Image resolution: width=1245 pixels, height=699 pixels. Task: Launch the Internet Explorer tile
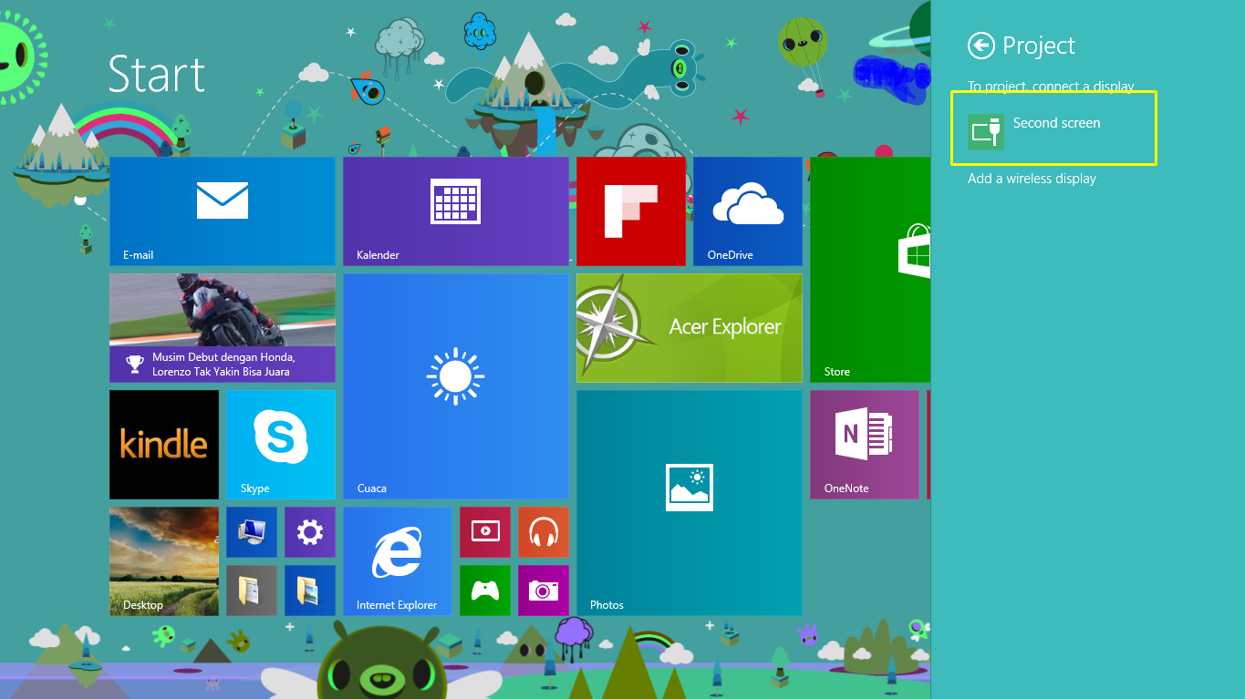pos(398,561)
